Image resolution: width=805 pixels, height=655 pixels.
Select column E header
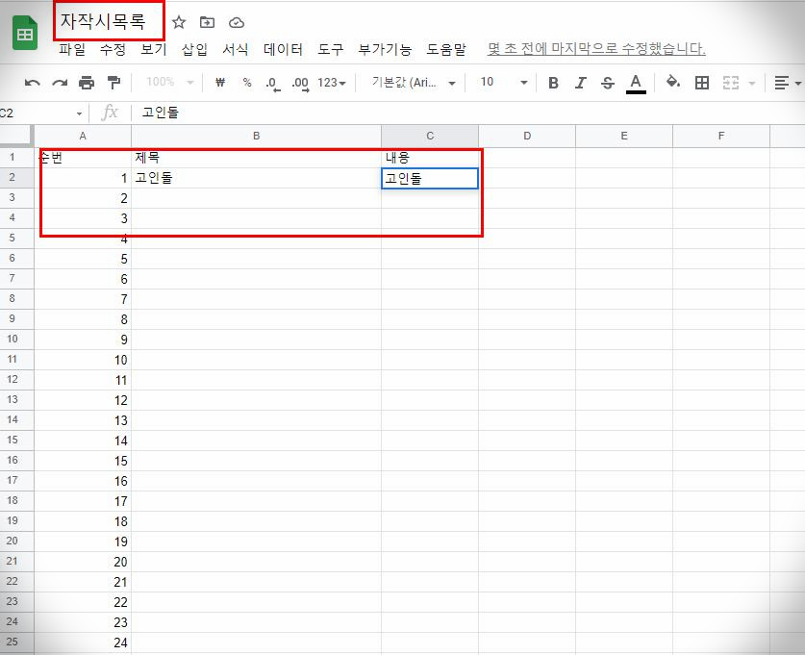click(x=624, y=136)
